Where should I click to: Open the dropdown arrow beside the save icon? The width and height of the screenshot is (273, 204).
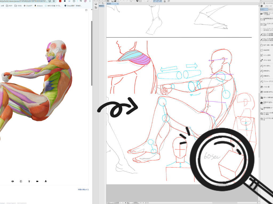(x=121, y=1)
